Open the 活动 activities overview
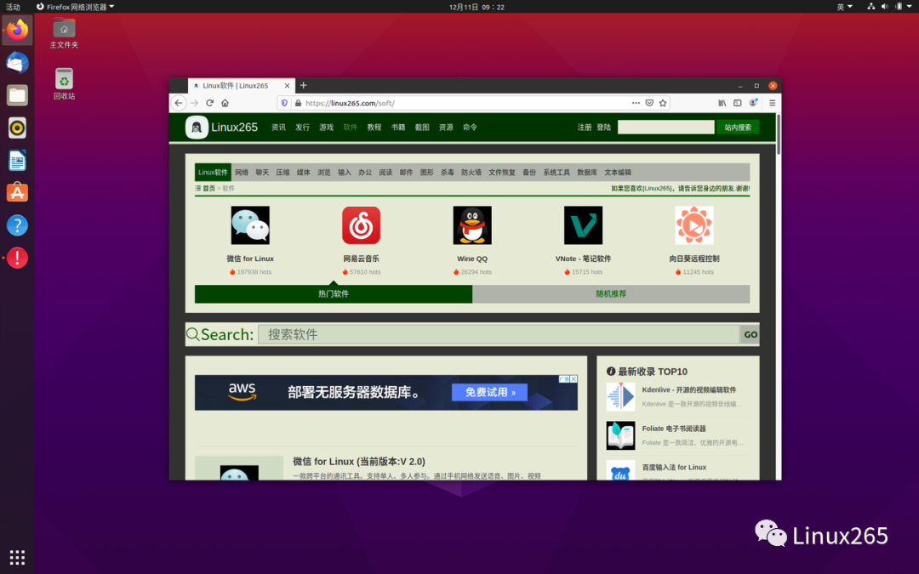Viewport: 919px width, 574px height. pos(13,7)
